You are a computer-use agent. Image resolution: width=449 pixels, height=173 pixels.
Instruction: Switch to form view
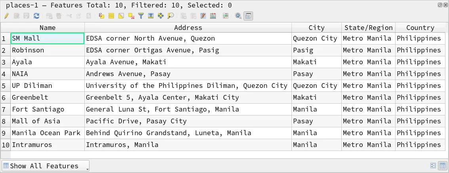(433, 166)
